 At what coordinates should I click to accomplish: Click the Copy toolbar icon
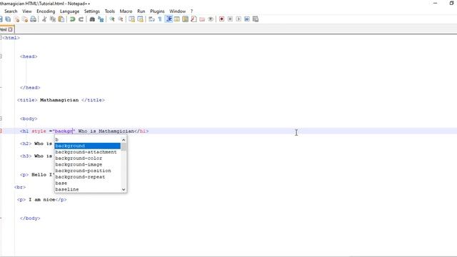pyautogui.click(x=53, y=19)
